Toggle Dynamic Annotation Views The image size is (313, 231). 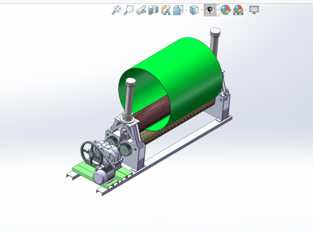pos(166,10)
